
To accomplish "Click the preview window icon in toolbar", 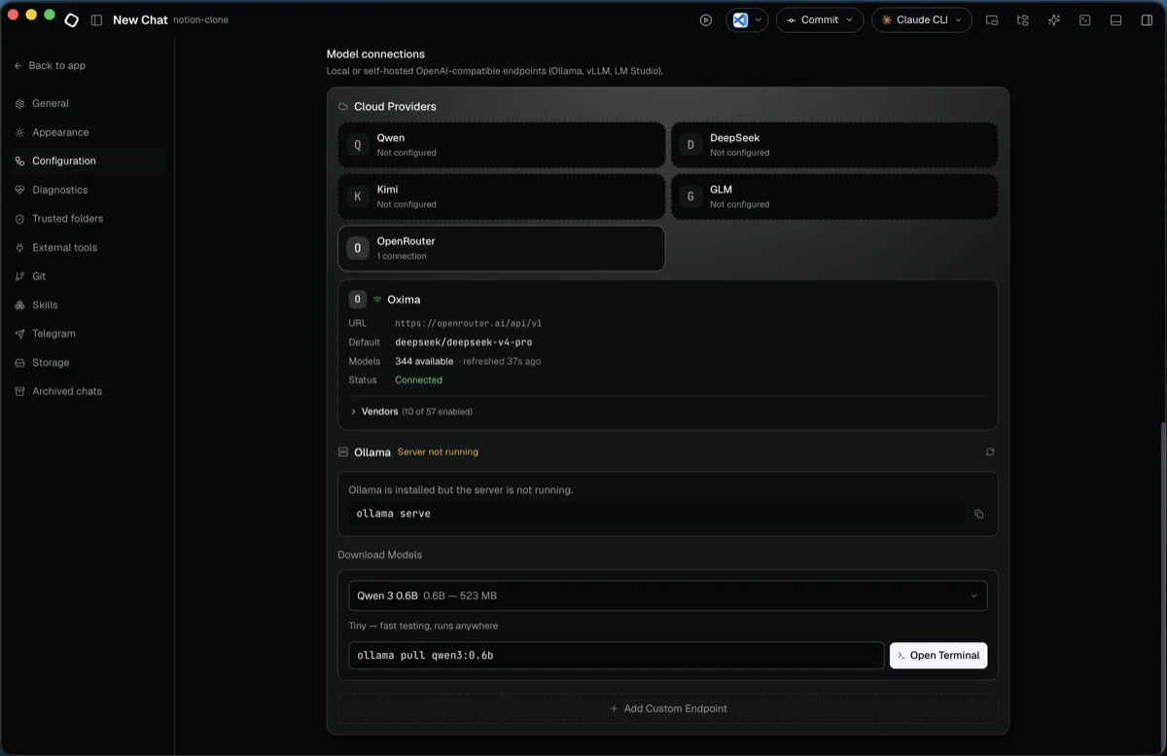I will tap(992, 19).
